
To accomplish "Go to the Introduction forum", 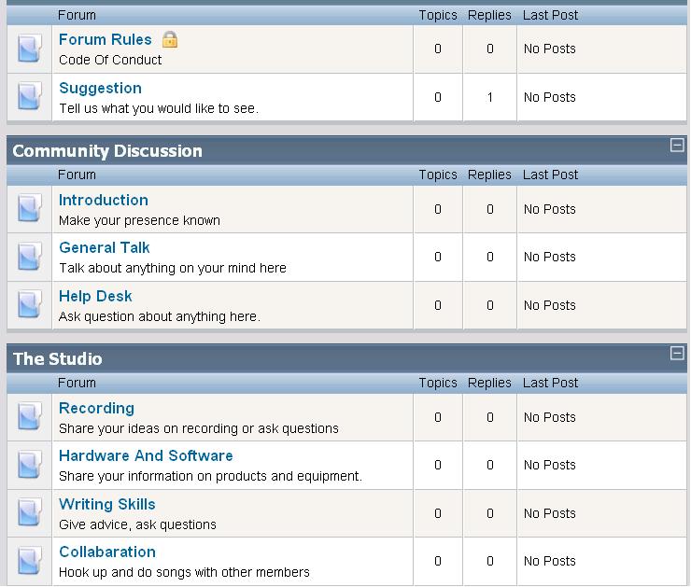I will pos(103,200).
